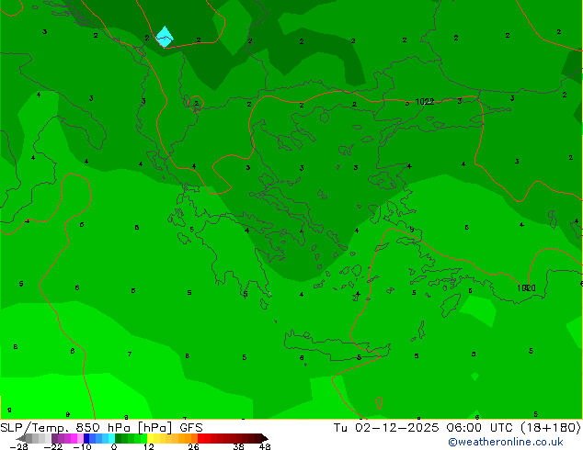Click the gray left arrow end of the legend
The image size is (583, 450).
[21, 438]
